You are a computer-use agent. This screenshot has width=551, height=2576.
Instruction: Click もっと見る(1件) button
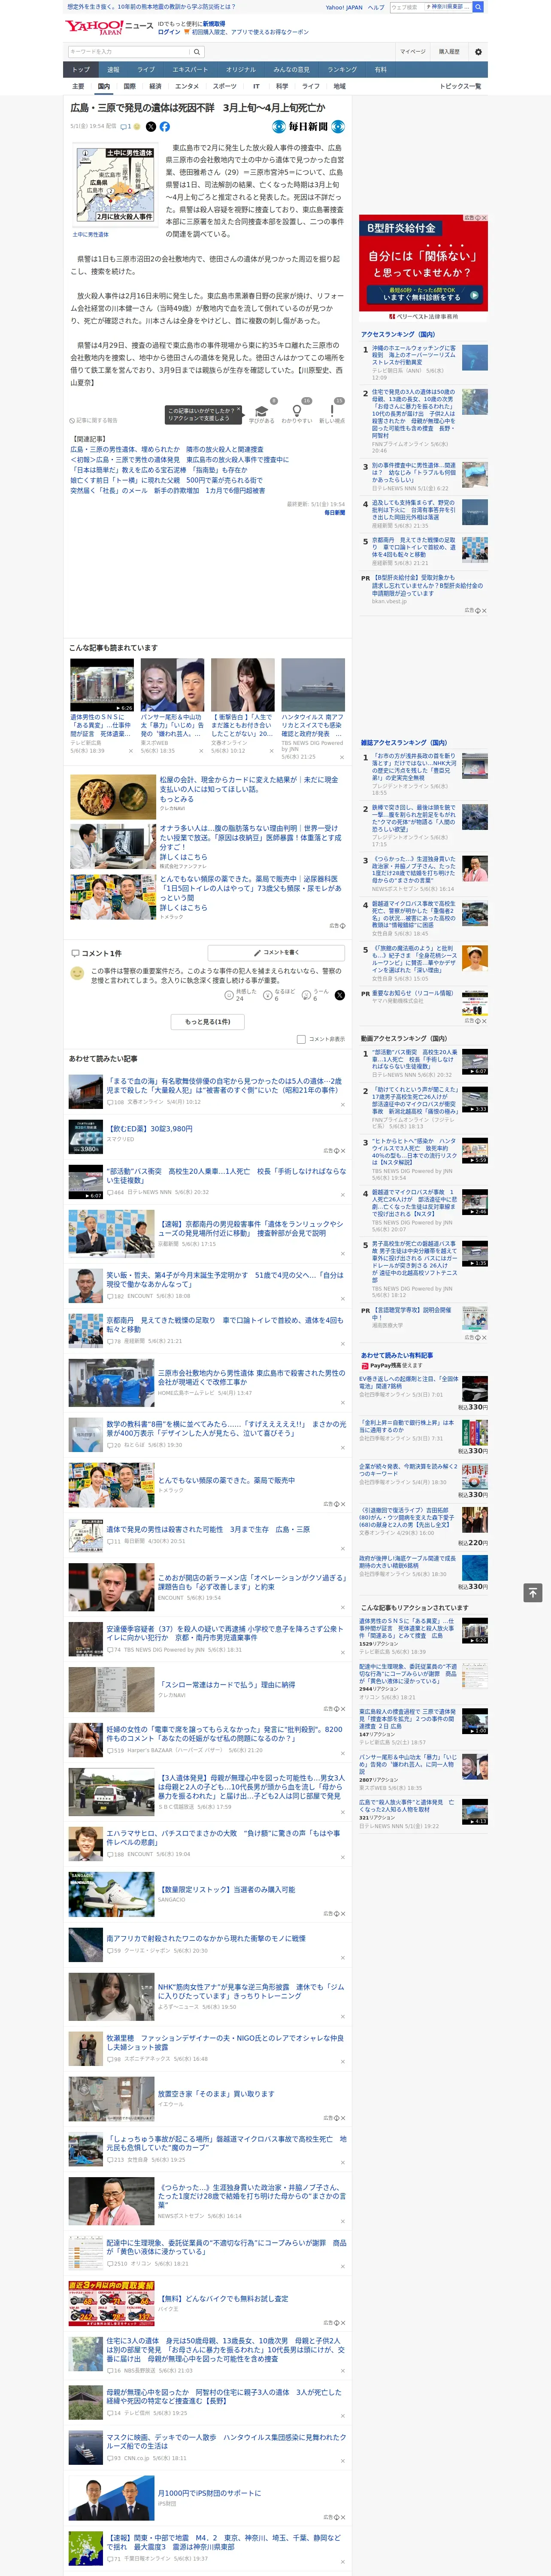[x=208, y=1021]
